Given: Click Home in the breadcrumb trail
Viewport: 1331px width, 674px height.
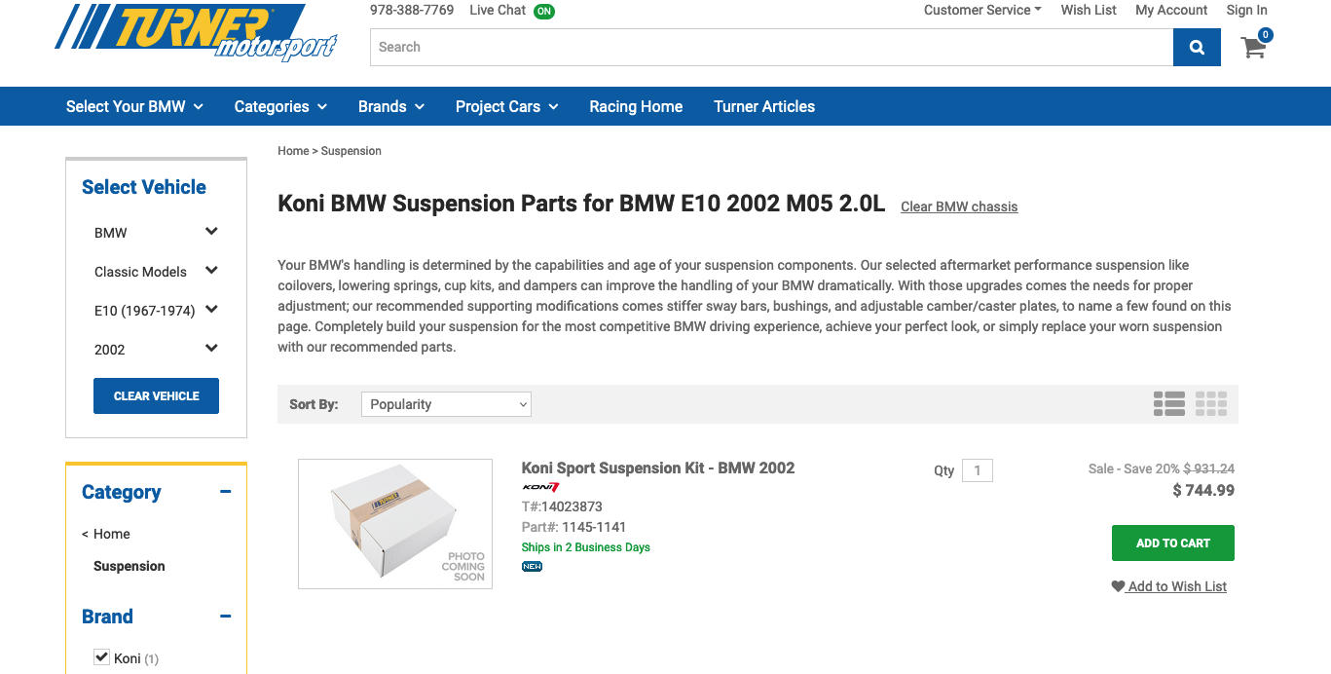Looking at the screenshot, I should tap(293, 150).
